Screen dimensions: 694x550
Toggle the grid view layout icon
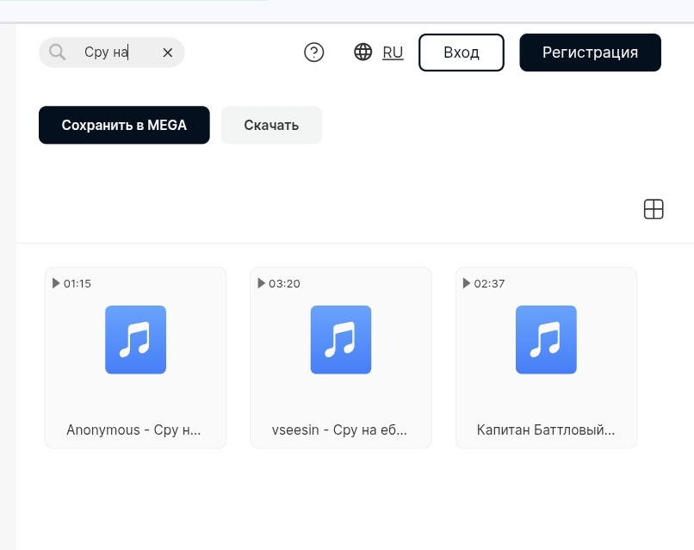pyautogui.click(x=654, y=209)
